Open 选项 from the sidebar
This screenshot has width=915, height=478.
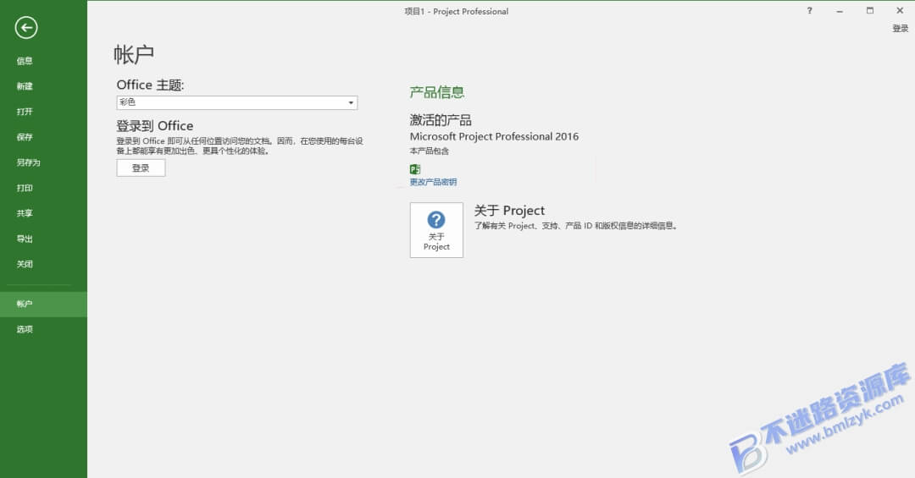click(x=25, y=329)
